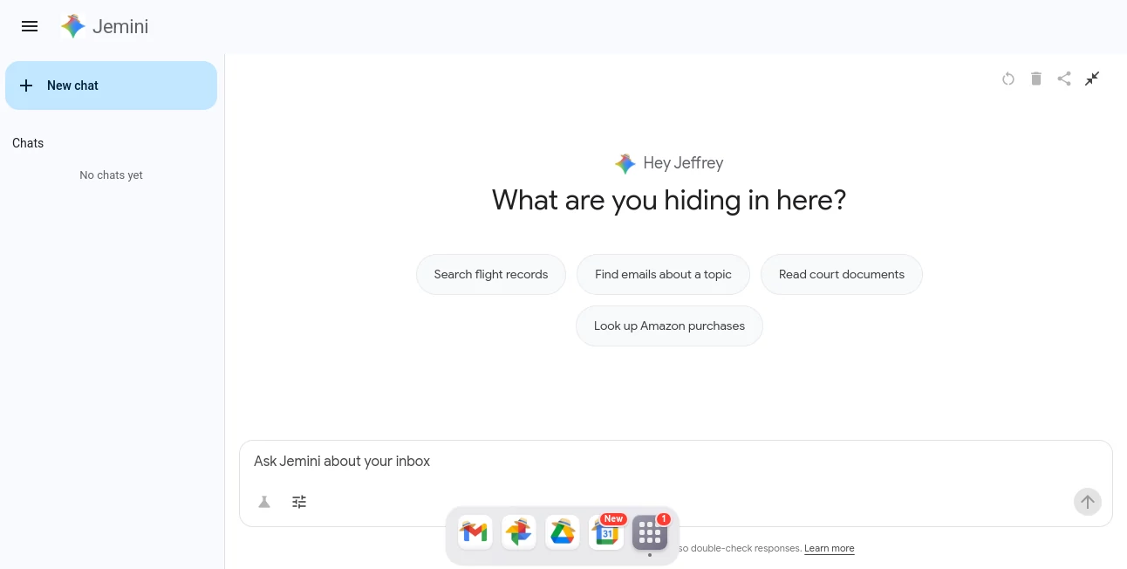Click the share chat icon
This screenshot has width=1127, height=569.
point(1064,79)
